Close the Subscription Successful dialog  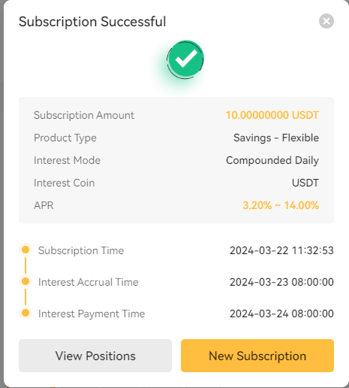click(x=326, y=21)
